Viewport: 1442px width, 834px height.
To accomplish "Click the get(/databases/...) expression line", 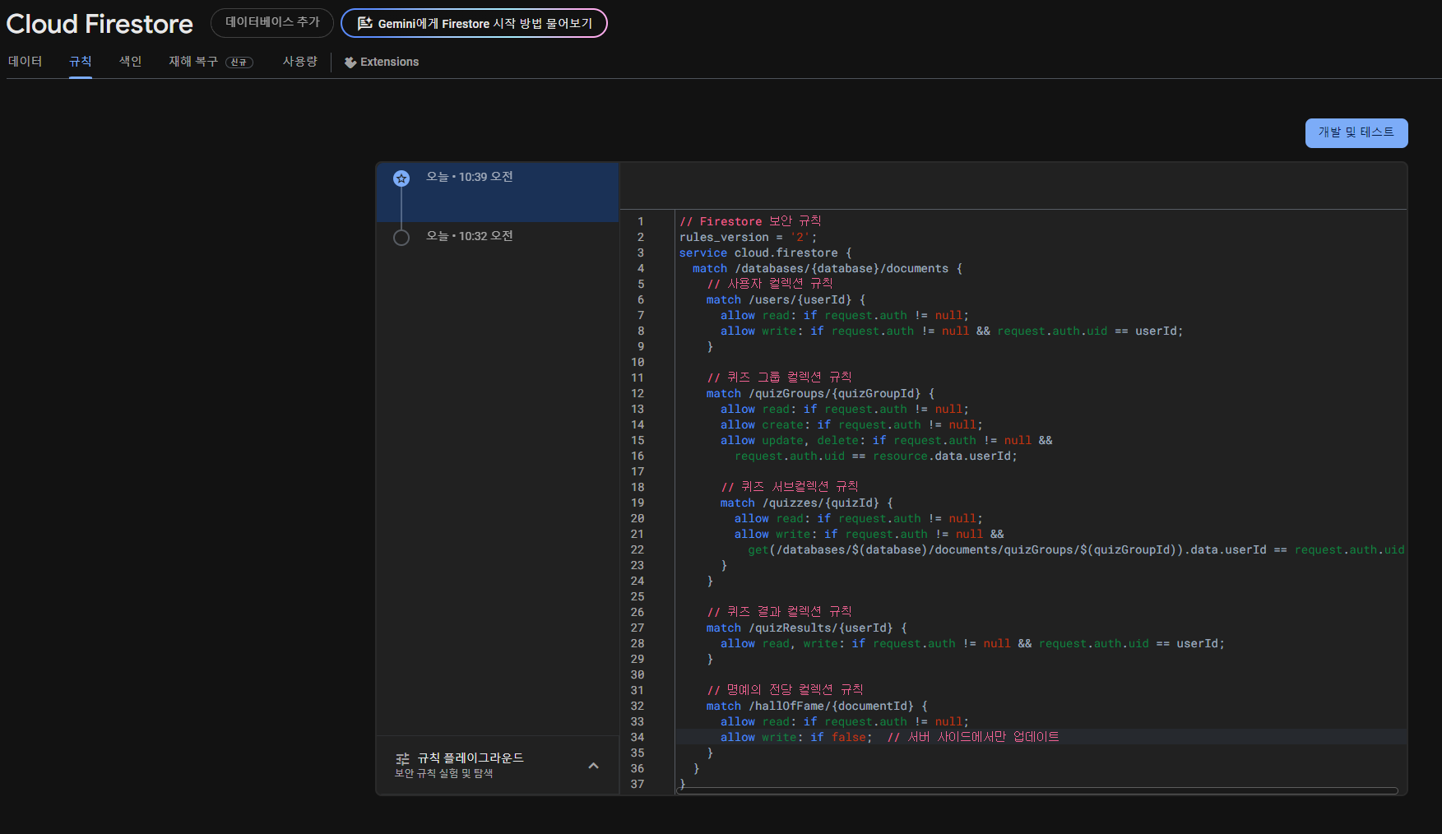I will pos(1076,550).
